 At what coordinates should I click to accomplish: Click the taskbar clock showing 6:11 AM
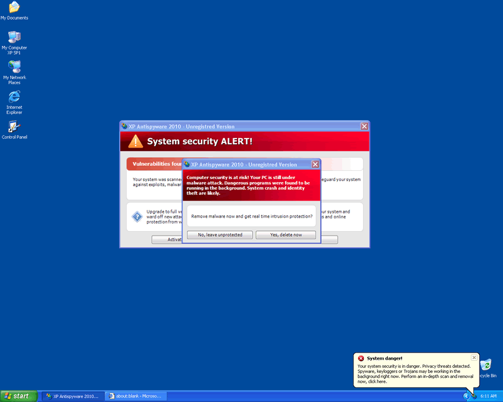[x=488, y=396]
